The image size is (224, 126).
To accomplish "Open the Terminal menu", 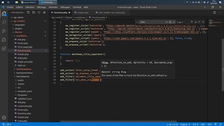I will pyautogui.click(x=77, y=7).
